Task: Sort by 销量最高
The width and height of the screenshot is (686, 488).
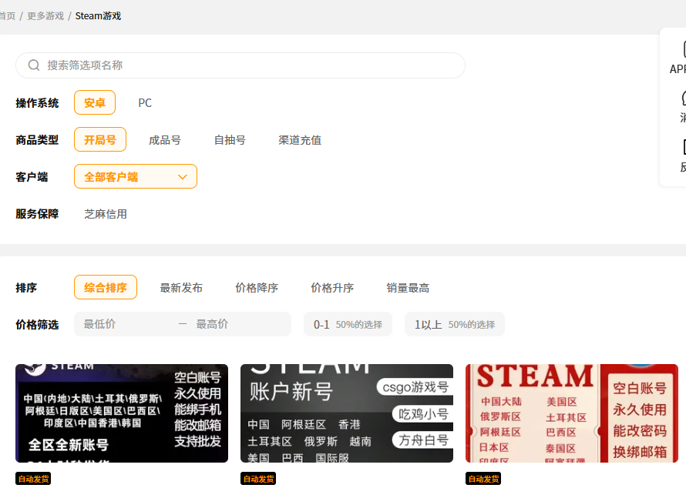Action: point(408,288)
